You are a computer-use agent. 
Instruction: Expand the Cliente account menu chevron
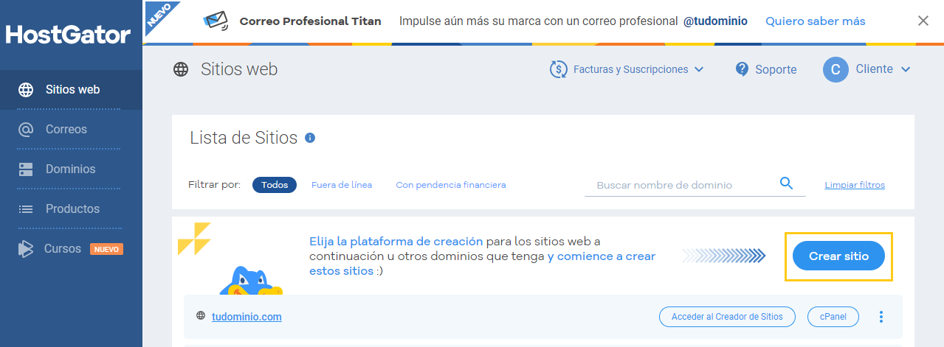[906, 69]
